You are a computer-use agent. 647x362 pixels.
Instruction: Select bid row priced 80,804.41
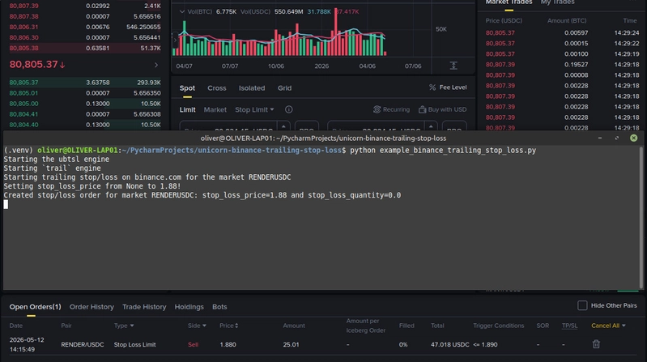click(x=84, y=114)
